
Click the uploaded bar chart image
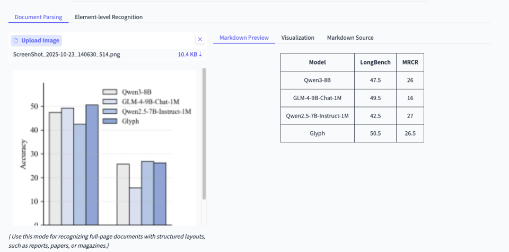click(x=104, y=148)
